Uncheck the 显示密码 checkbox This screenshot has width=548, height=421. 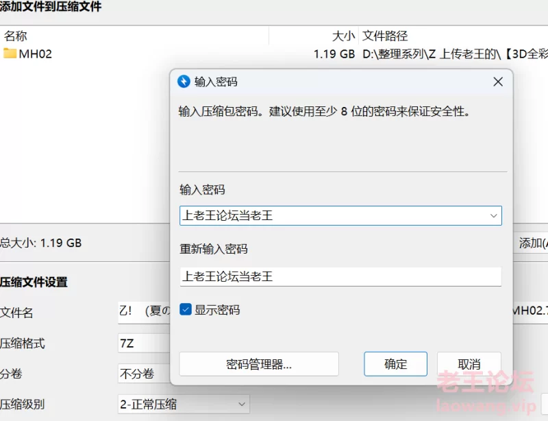point(185,309)
